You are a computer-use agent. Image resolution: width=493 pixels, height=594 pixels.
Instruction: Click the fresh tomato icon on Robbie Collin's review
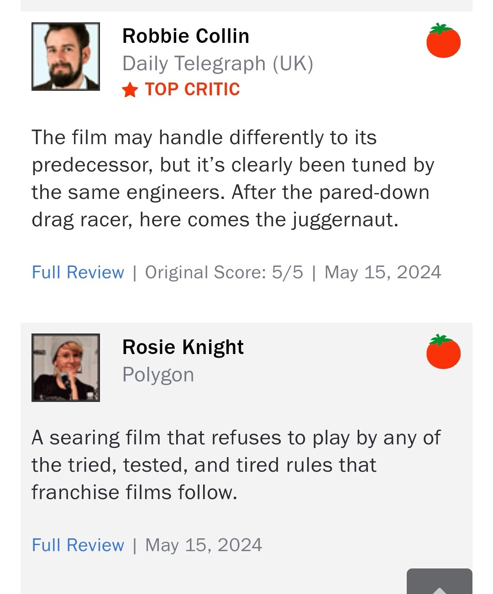tap(443, 41)
